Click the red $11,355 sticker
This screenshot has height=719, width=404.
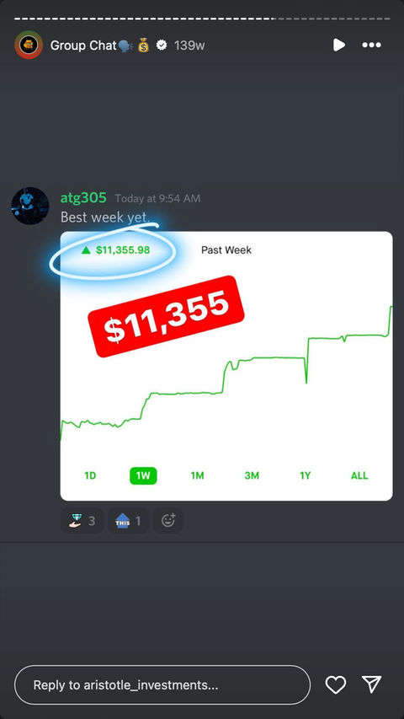coord(166,316)
